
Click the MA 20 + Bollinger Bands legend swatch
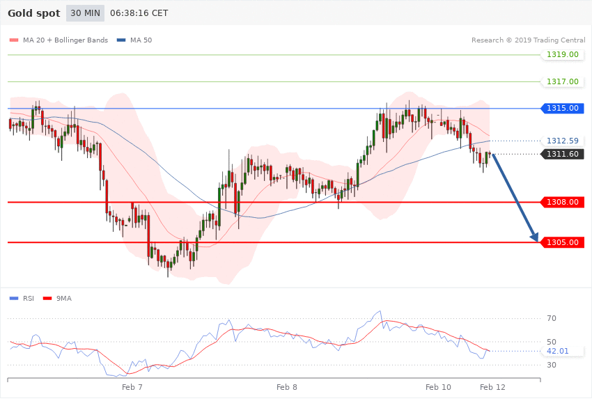[14, 40]
